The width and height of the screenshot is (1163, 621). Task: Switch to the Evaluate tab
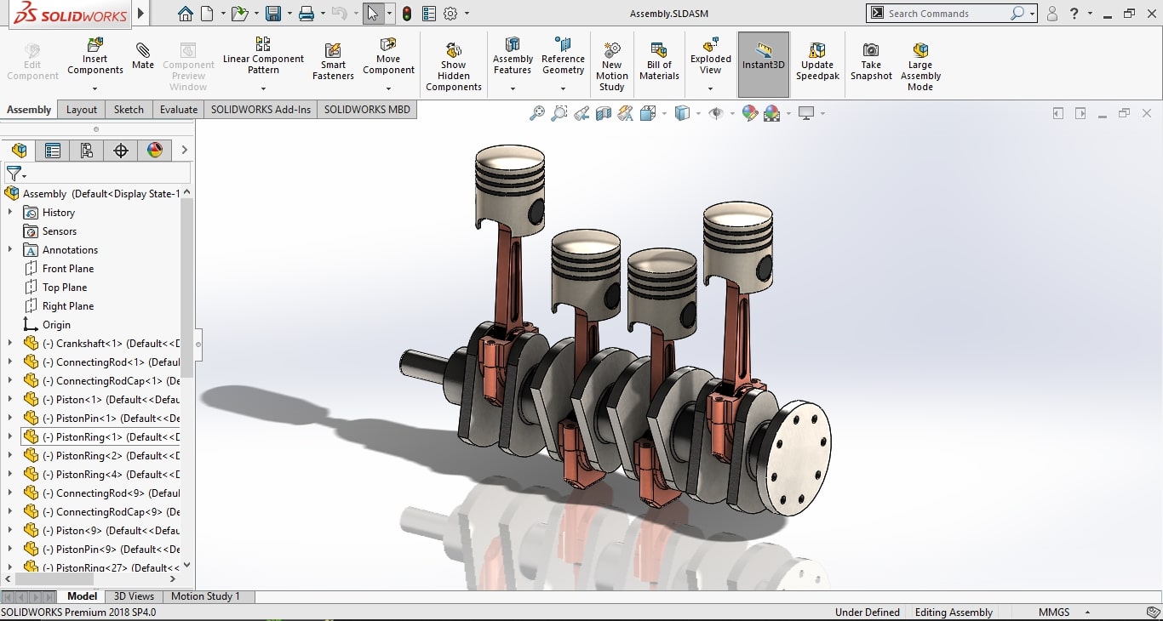(179, 110)
